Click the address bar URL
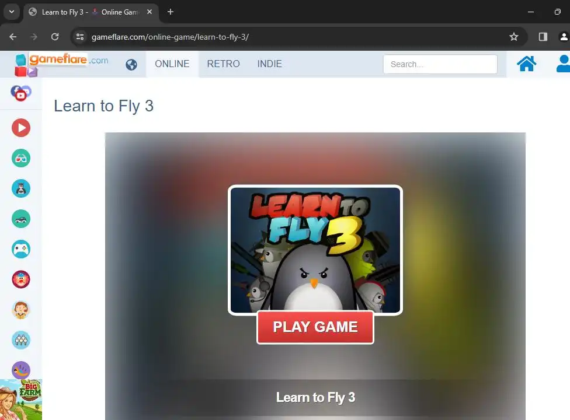Screen dimensions: 570x420 click(x=170, y=37)
